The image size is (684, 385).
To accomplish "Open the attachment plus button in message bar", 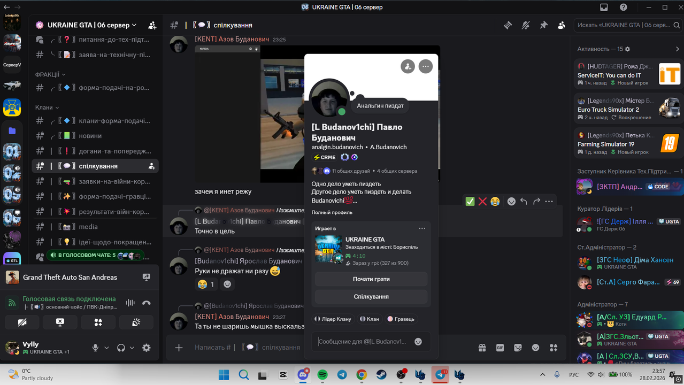I will (x=179, y=348).
